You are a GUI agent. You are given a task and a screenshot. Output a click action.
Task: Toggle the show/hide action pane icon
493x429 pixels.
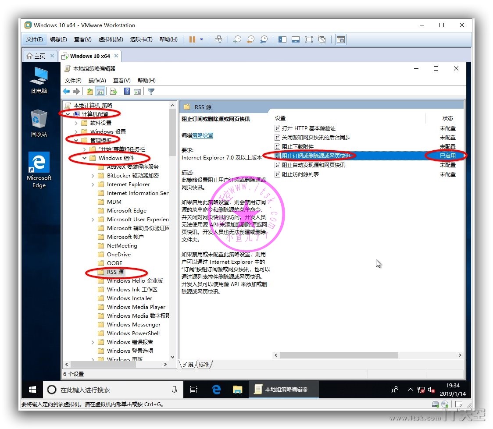137,92
